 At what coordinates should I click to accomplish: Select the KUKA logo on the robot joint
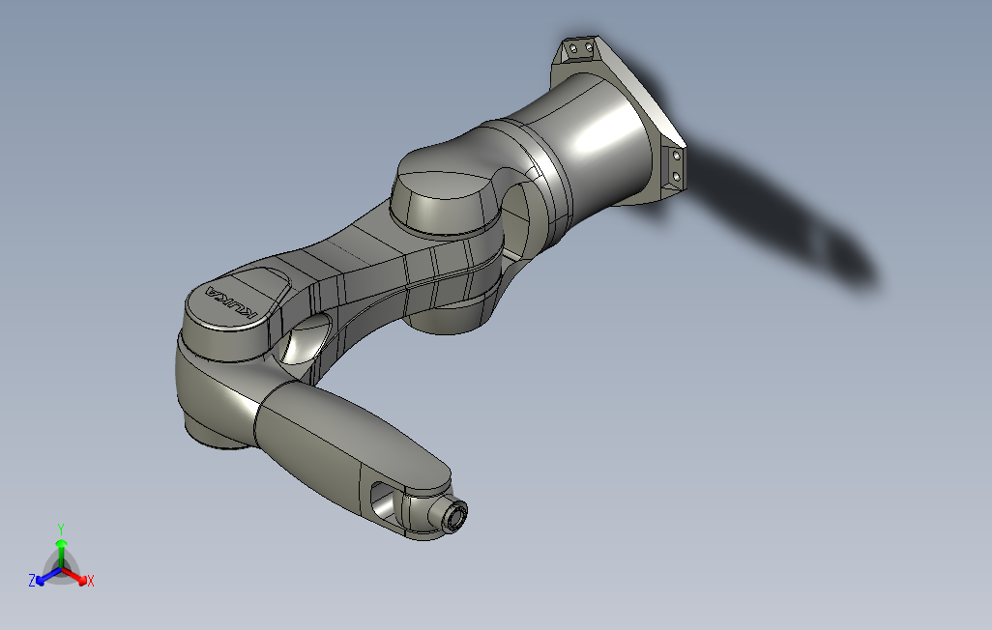point(233,303)
